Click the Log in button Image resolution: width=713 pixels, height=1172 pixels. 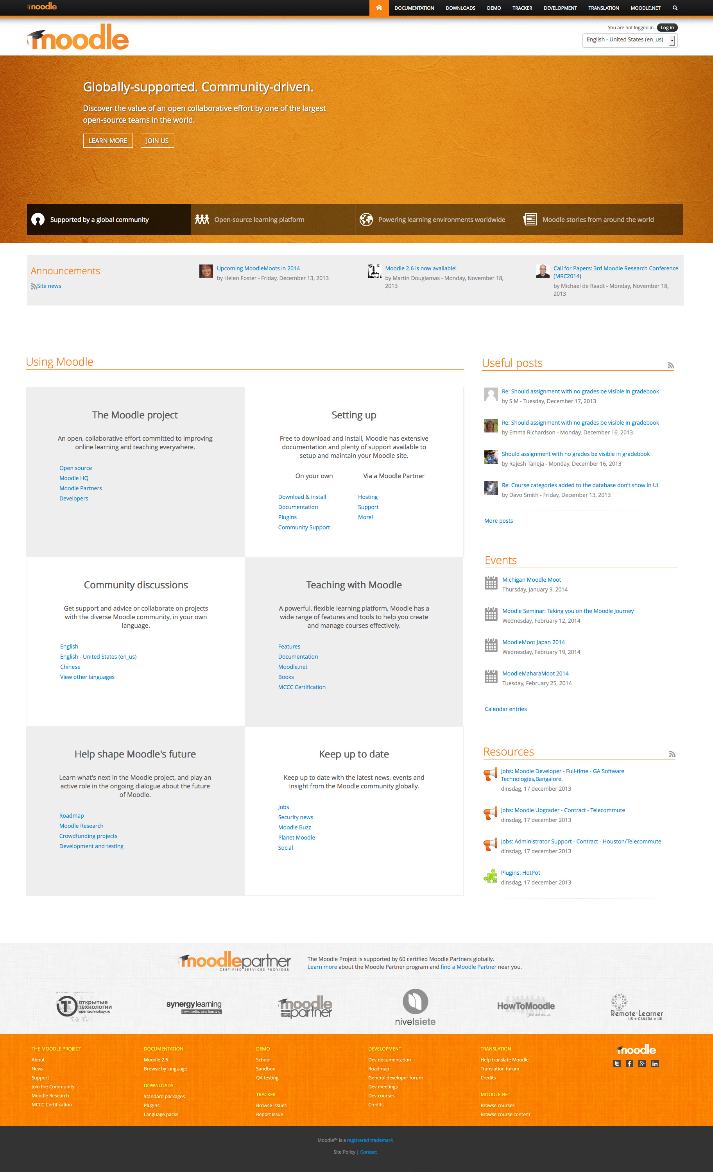tap(667, 28)
